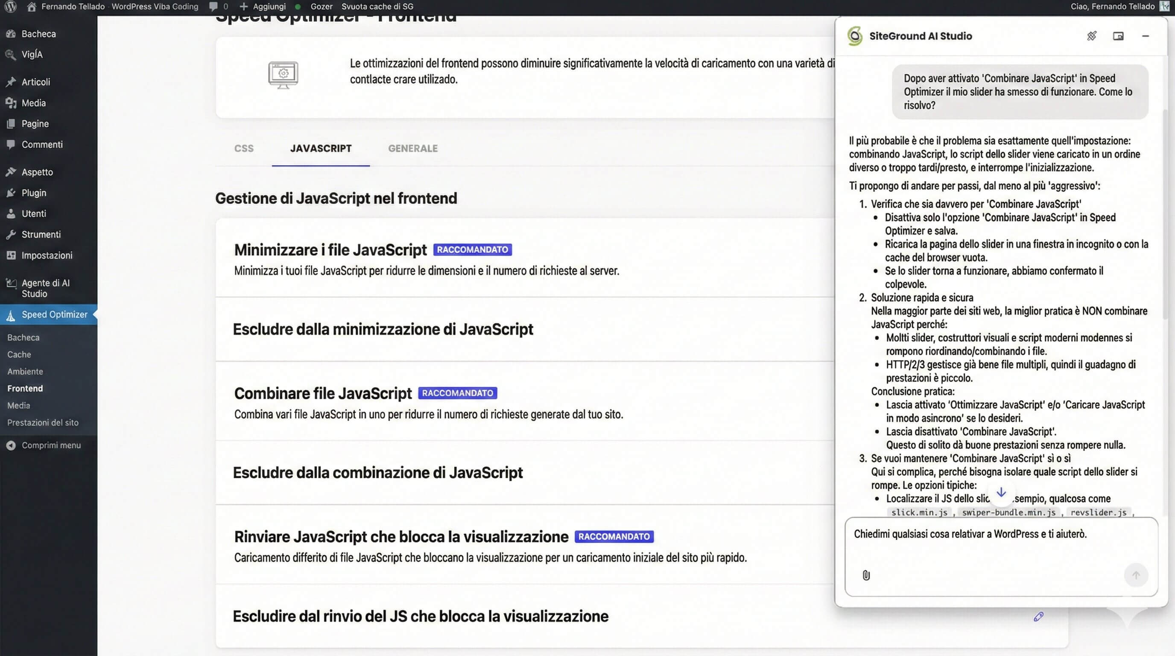
Task: Click the Impostazioni gear icon
Action: click(11, 255)
